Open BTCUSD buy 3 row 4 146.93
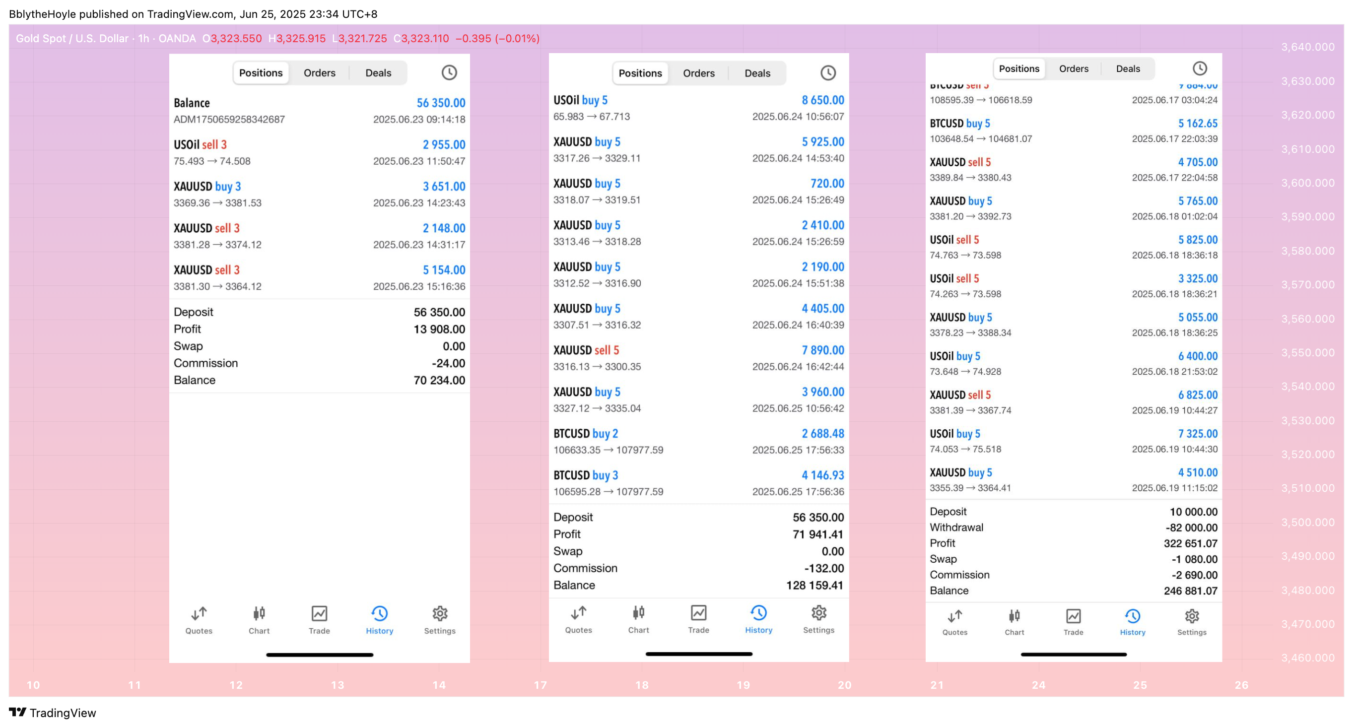Screen dimensions: 1353x728 click(698, 483)
